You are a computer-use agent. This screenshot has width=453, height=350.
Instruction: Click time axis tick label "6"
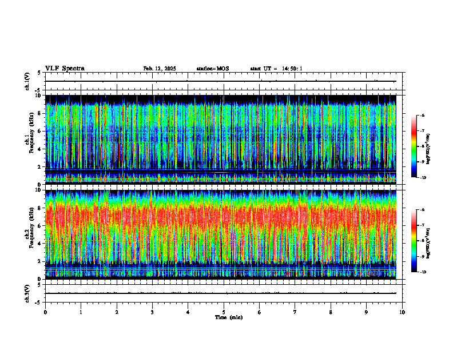click(260, 312)
